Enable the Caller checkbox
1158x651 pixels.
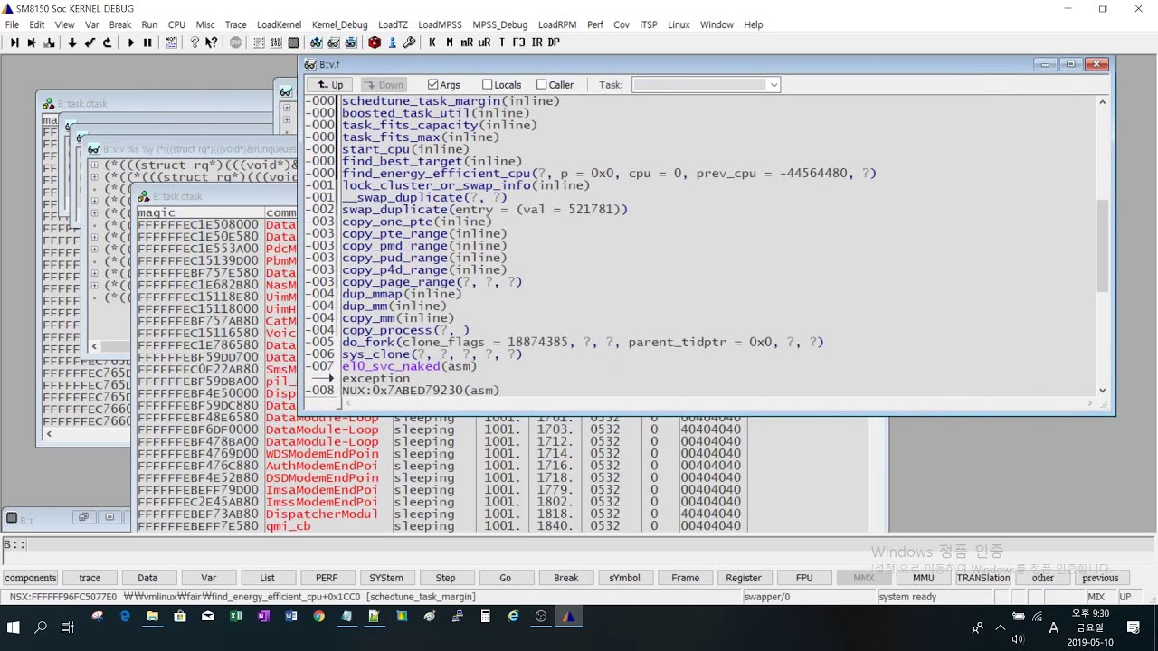(542, 84)
